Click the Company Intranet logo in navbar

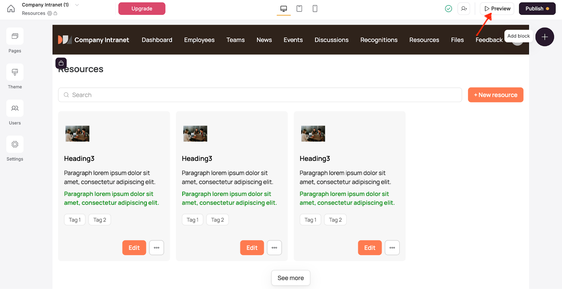click(65, 40)
